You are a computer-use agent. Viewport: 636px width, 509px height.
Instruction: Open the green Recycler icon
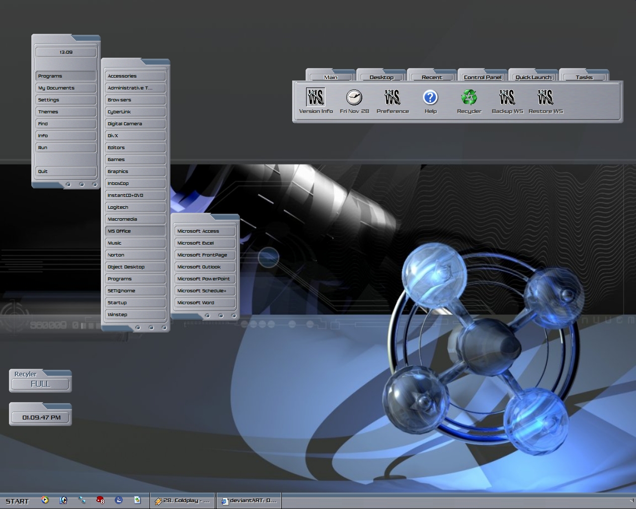(469, 97)
